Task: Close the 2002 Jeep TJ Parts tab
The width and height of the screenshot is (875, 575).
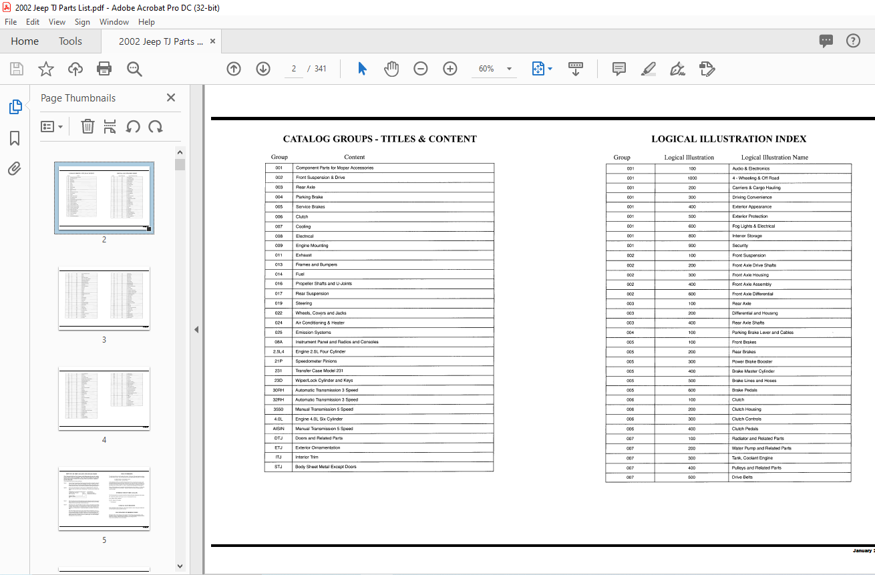Action: [213, 41]
